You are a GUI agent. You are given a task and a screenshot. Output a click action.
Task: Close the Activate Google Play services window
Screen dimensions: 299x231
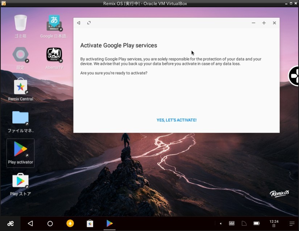tap(274, 23)
